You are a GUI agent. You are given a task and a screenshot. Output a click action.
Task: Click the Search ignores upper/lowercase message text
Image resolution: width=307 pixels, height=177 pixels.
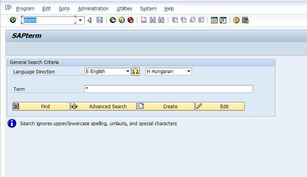tap(99, 124)
